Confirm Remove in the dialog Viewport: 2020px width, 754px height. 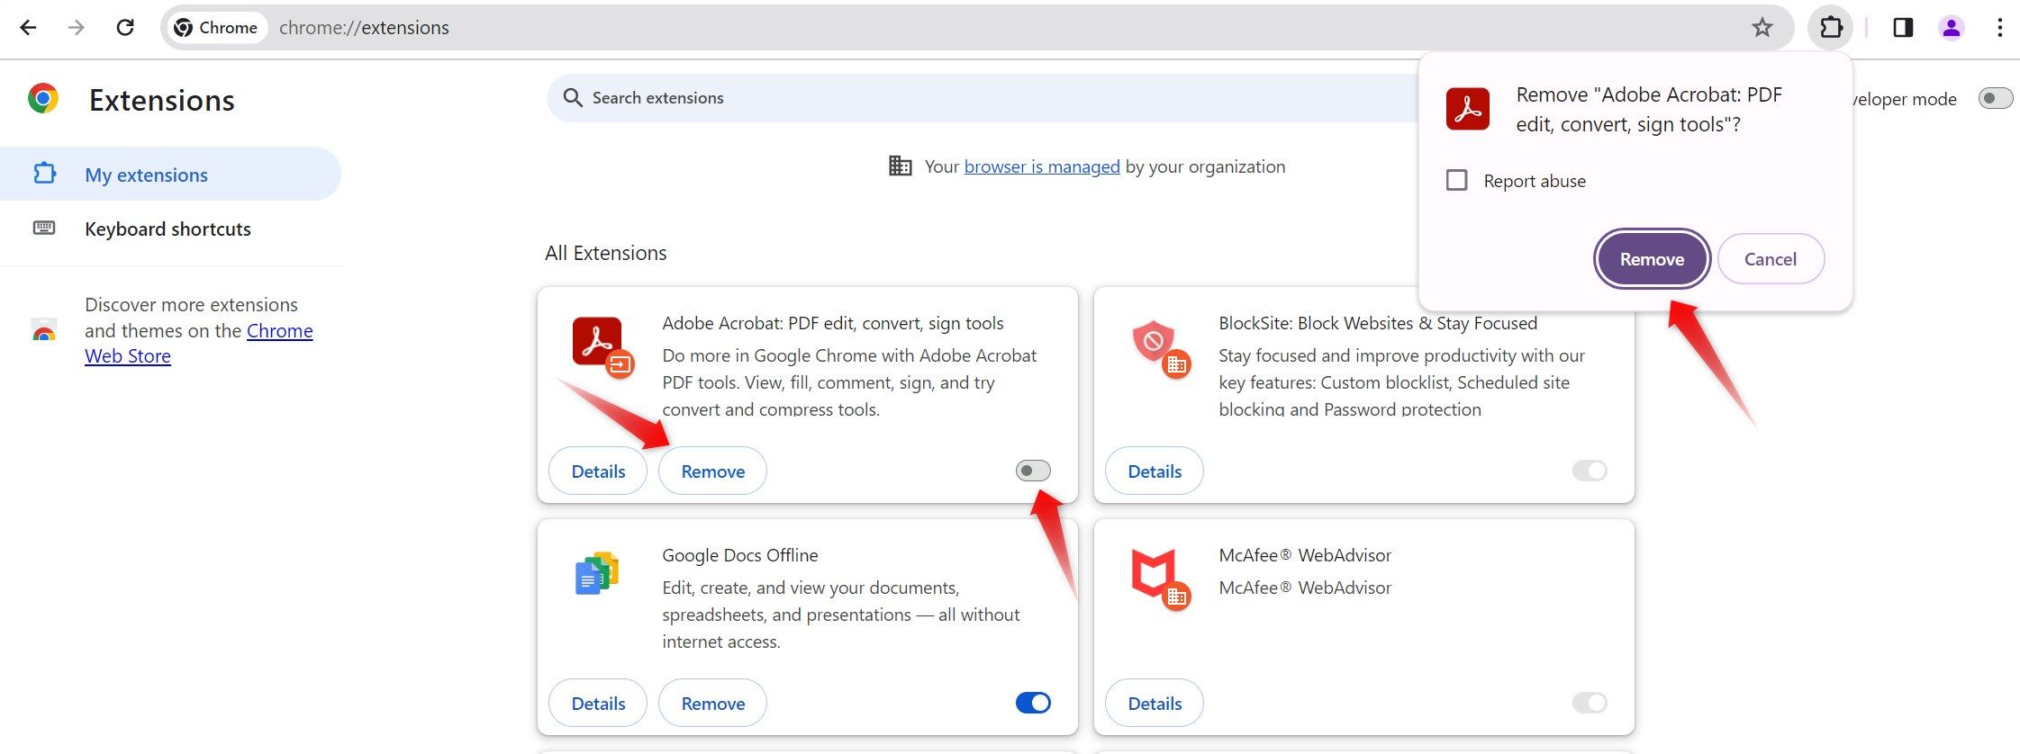tap(1652, 259)
